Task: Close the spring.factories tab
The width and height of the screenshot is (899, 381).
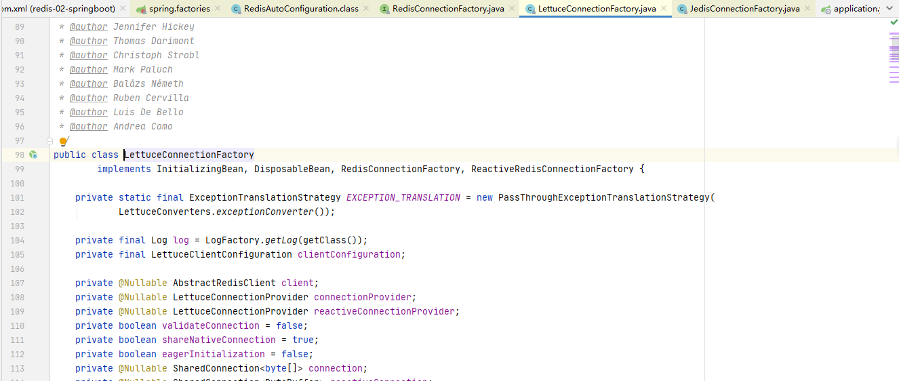Action: point(218,9)
